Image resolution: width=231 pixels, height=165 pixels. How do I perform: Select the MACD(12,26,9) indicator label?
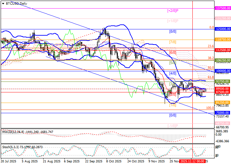pos(13,132)
